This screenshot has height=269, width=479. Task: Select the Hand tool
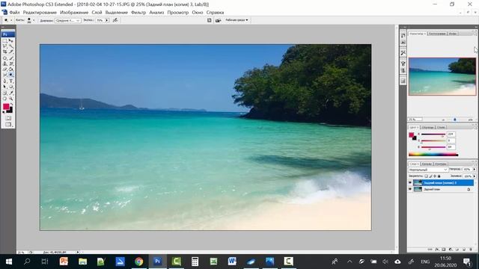pos(4,98)
